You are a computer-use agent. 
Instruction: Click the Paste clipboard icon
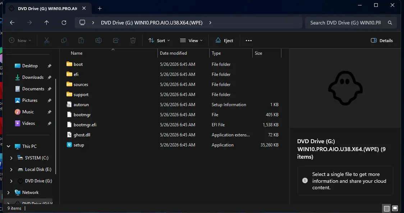point(81,41)
